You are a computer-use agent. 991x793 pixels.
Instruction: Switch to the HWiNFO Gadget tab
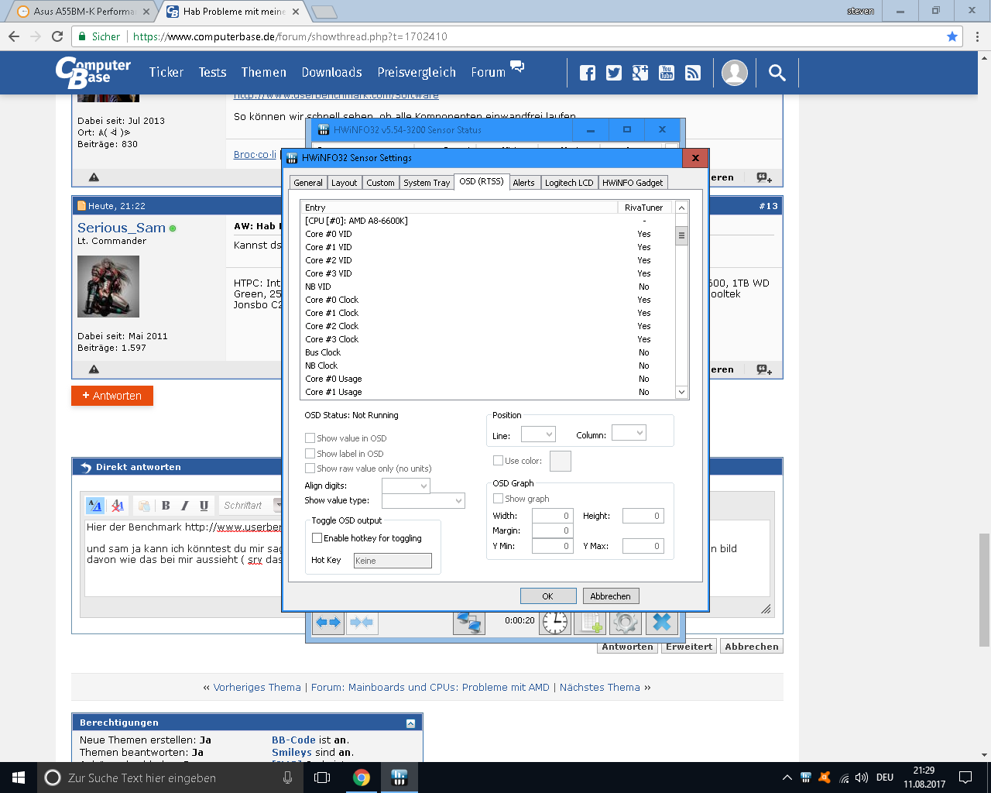pos(633,183)
